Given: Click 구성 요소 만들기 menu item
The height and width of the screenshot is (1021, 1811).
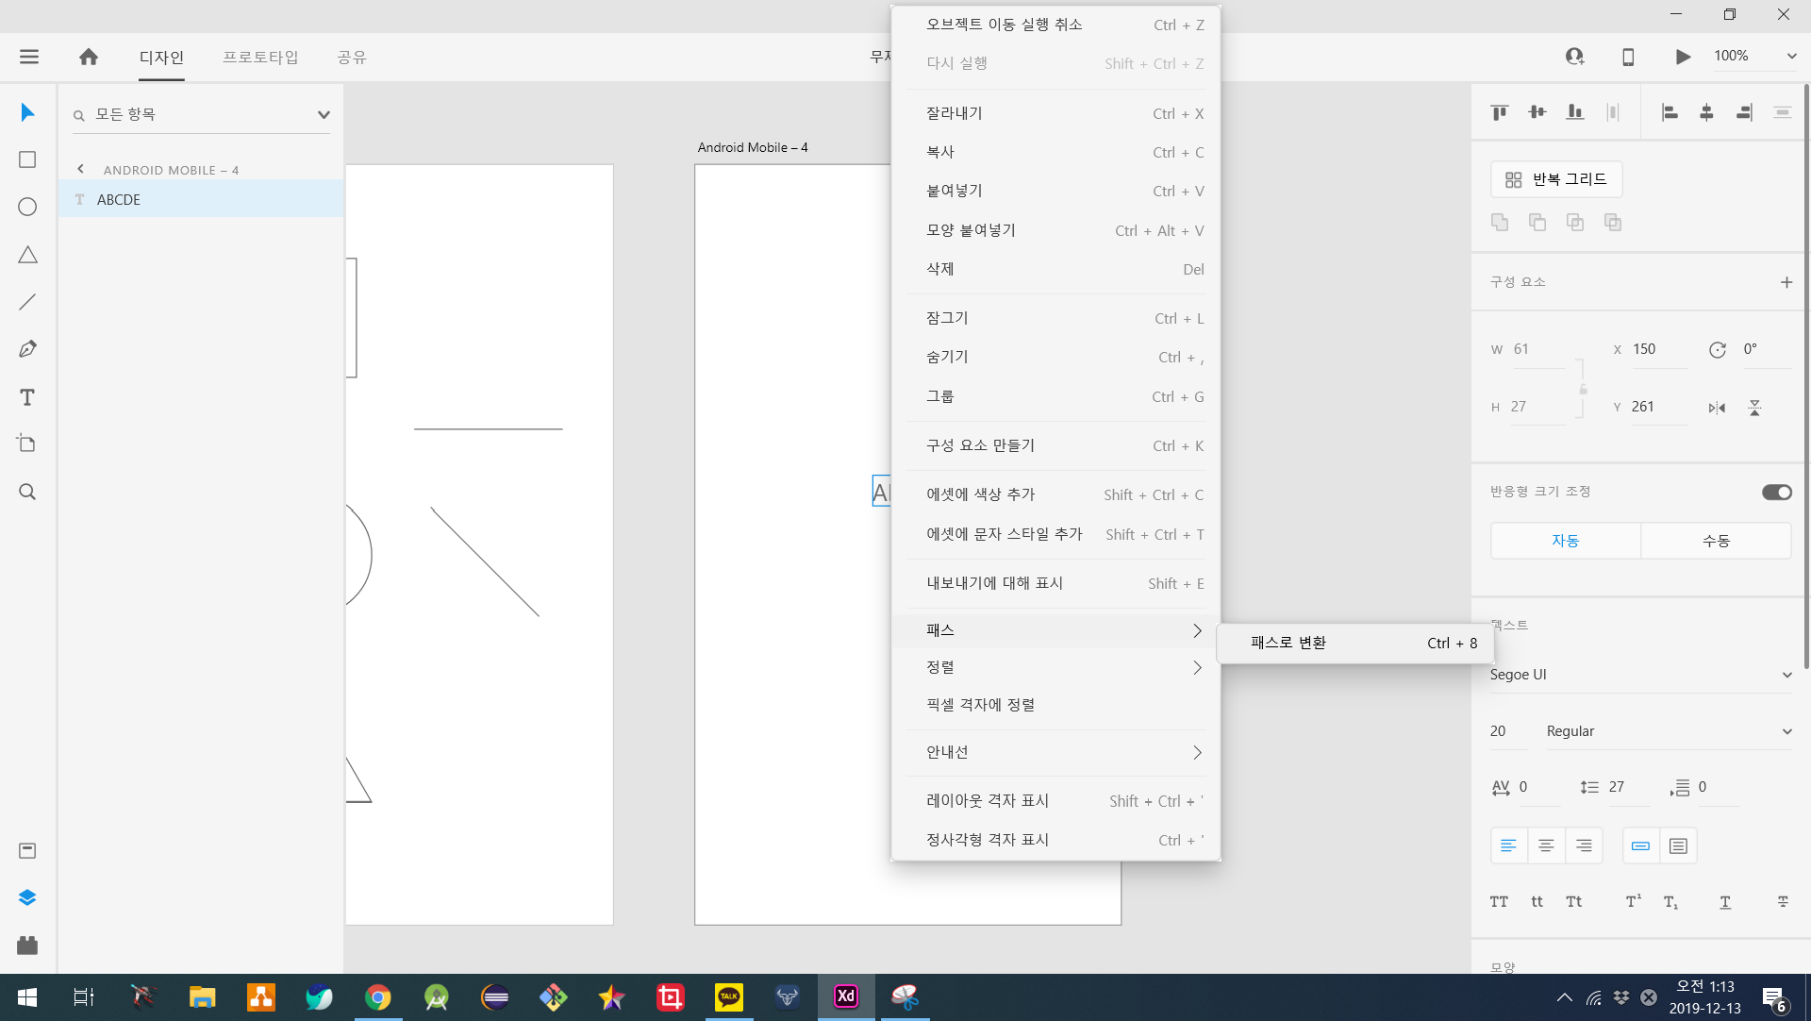Looking at the screenshot, I should (981, 445).
